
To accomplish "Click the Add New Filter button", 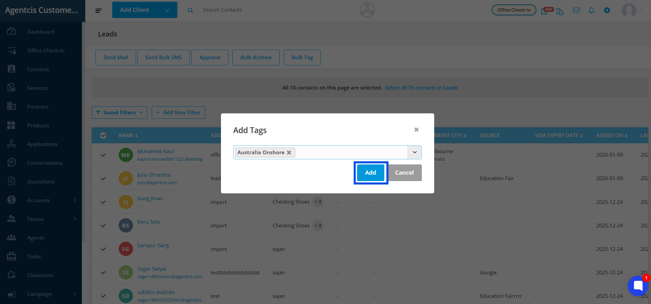I will coord(178,113).
